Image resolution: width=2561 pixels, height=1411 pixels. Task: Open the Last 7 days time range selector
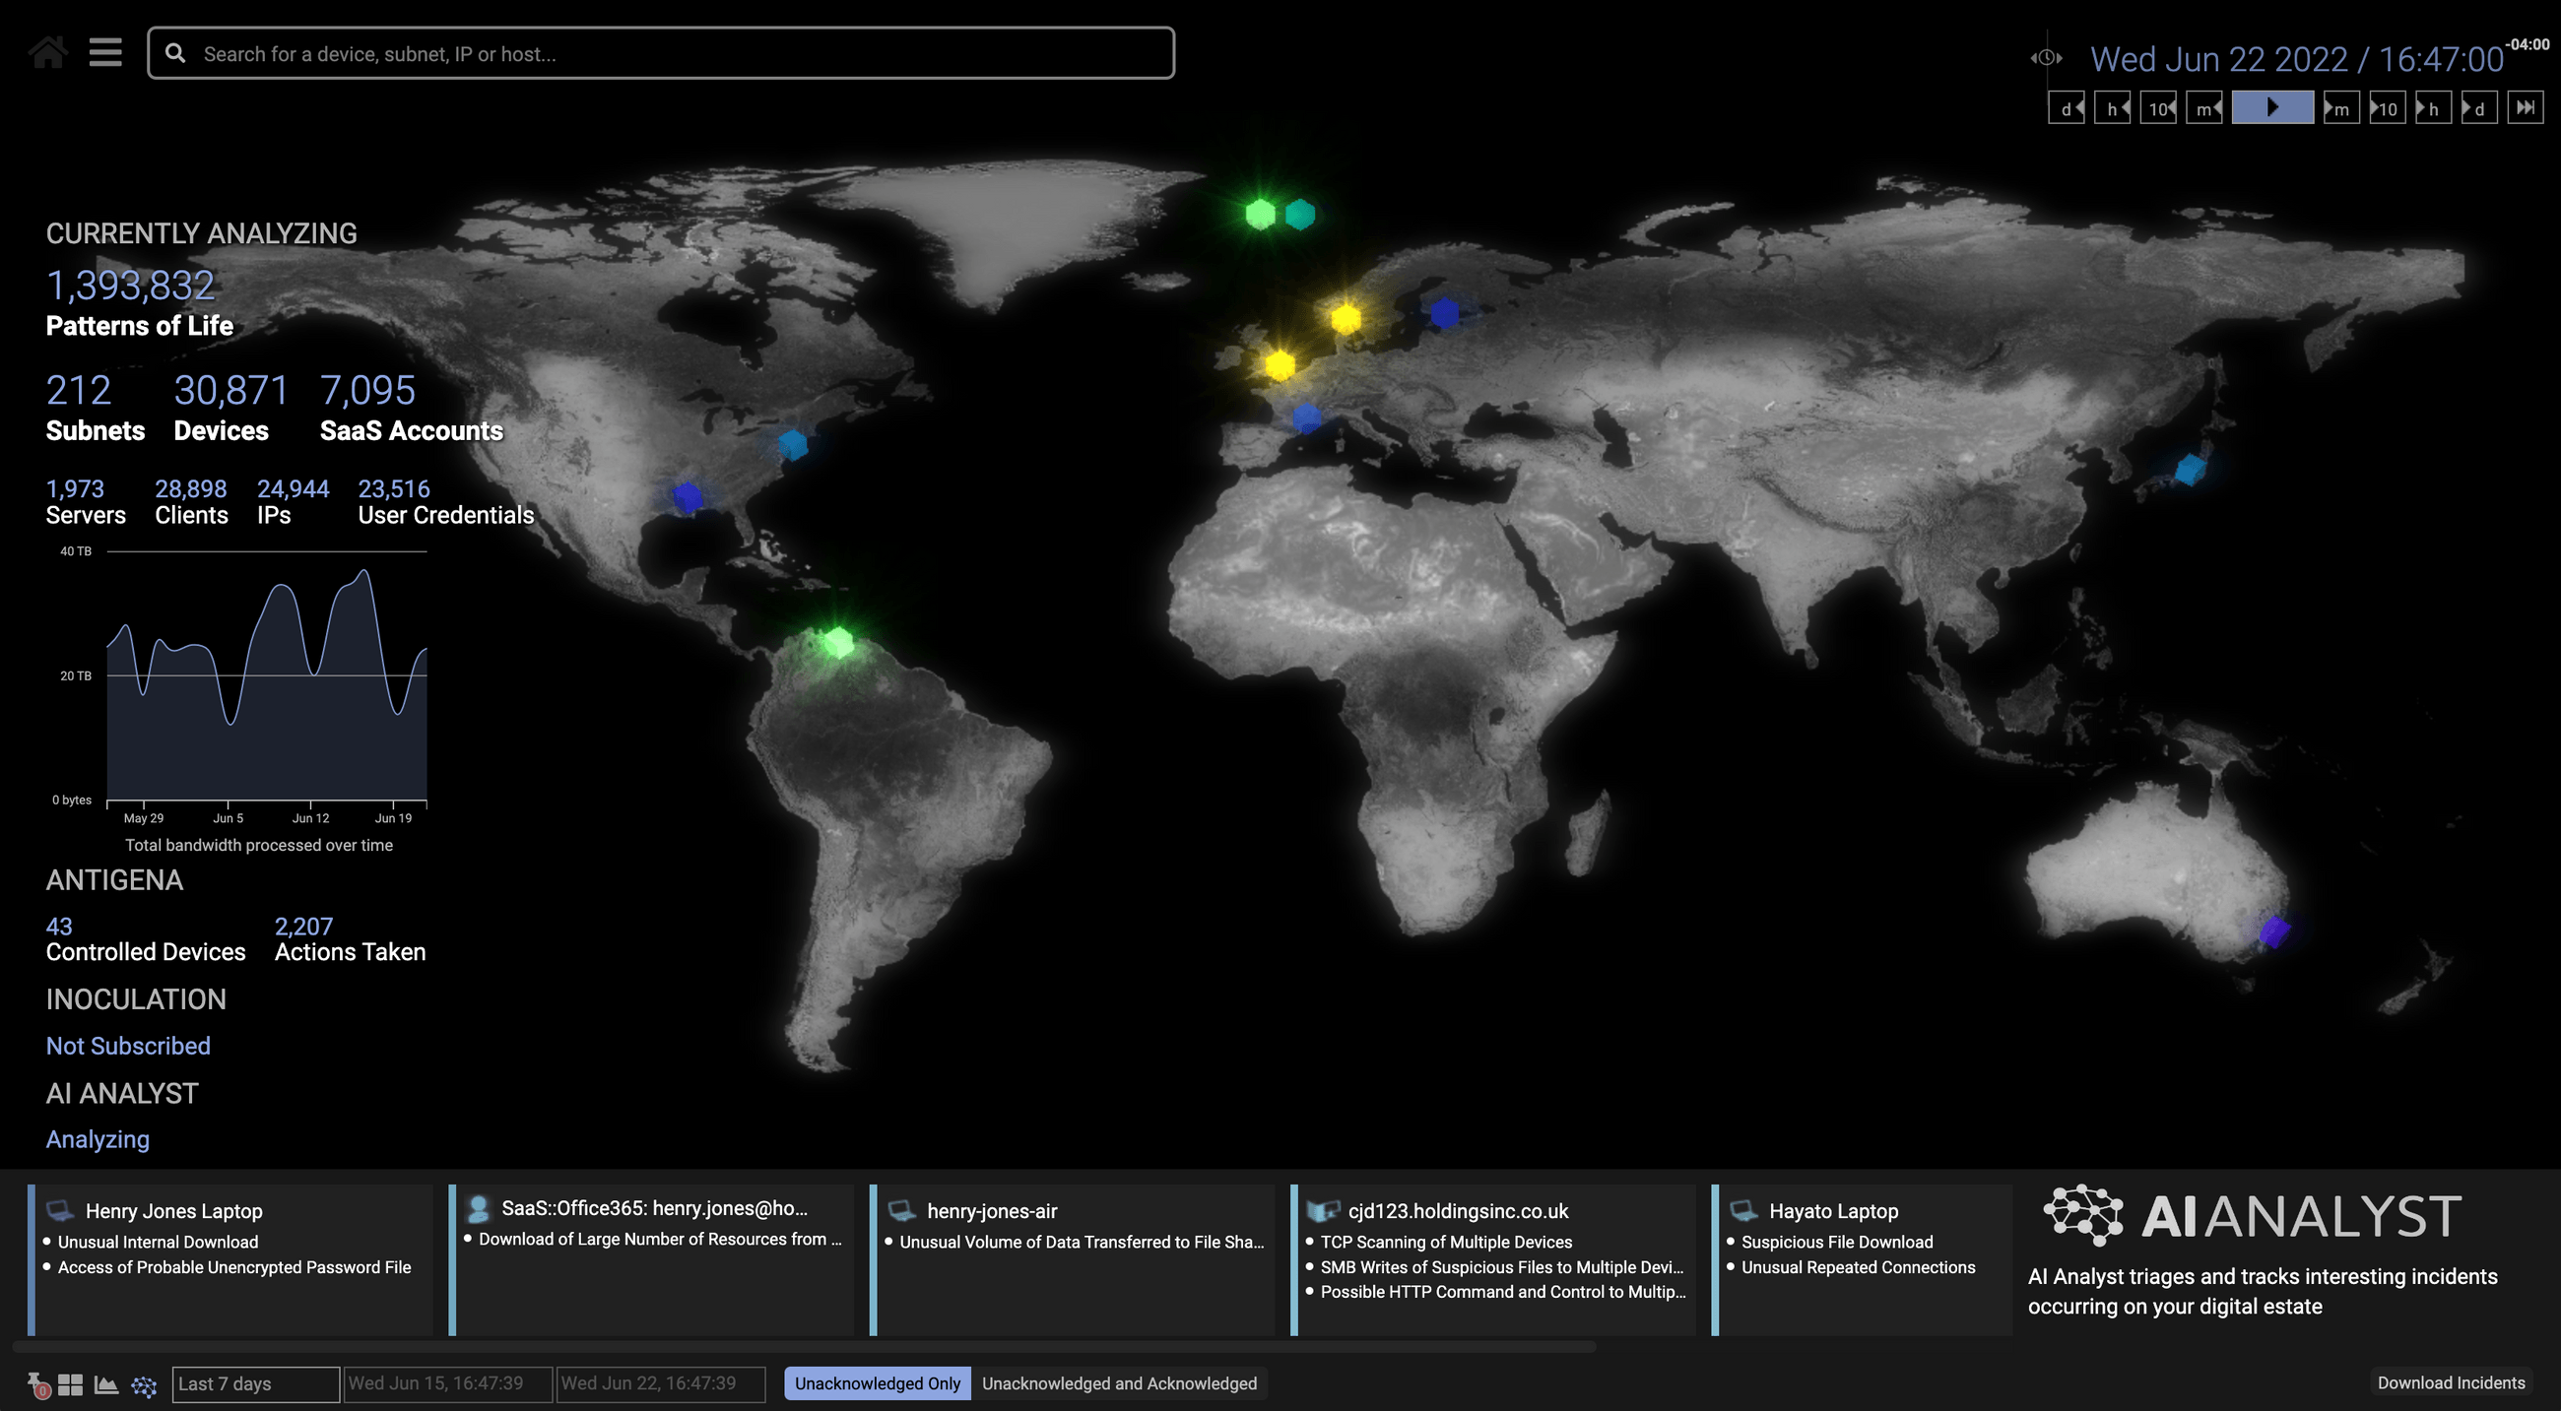pyautogui.click(x=254, y=1383)
